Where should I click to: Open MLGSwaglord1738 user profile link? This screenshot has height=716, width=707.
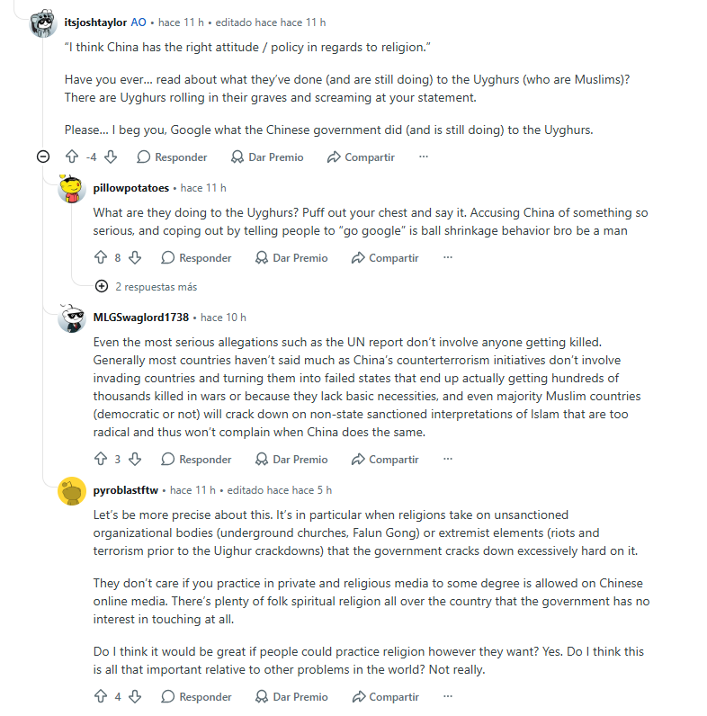point(140,318)
